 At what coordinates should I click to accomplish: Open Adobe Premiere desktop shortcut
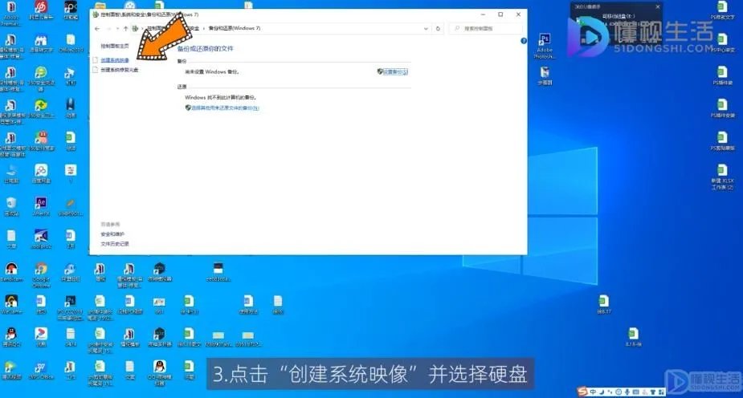coord(11,13)
